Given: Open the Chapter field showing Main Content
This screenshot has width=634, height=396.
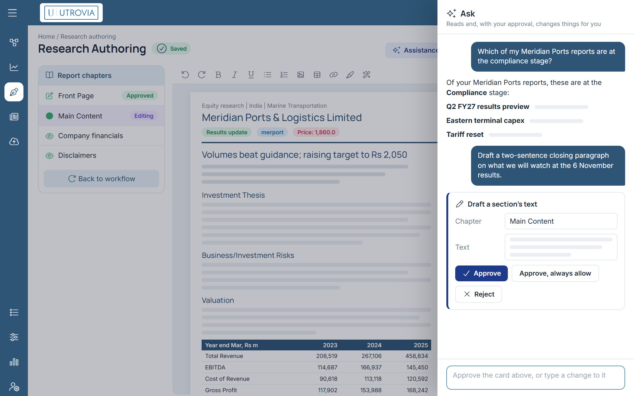Looking at the screenshot, I should tap(561, 221).
